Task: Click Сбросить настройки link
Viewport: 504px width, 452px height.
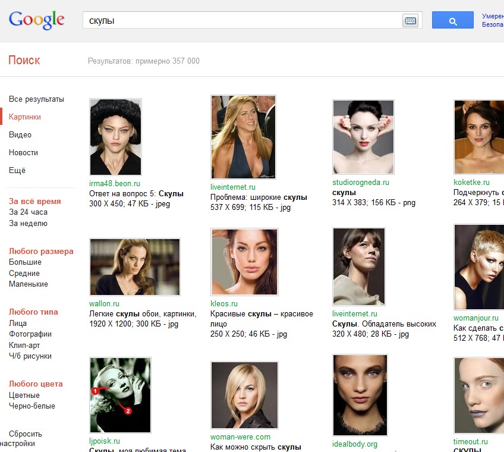Action: 21,438
